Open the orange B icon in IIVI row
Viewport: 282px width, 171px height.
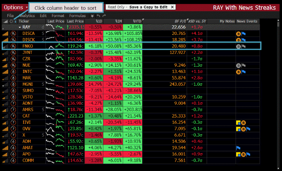(243, 123)
